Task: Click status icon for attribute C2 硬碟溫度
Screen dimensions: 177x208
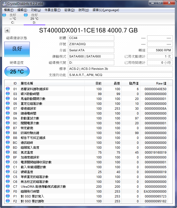Action: coord(8,172)
